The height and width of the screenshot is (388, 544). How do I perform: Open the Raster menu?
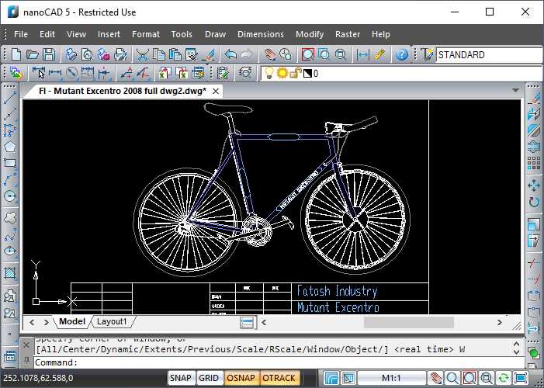pyautogui.click(x=348, y=34)
